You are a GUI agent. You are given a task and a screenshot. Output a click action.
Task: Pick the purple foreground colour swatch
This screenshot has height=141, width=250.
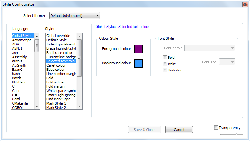coord(138,49)
